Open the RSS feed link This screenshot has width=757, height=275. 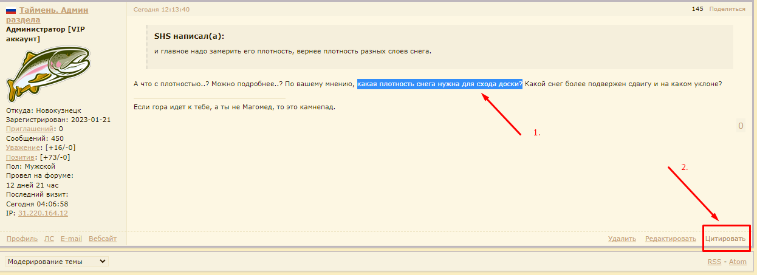[714, 262]
